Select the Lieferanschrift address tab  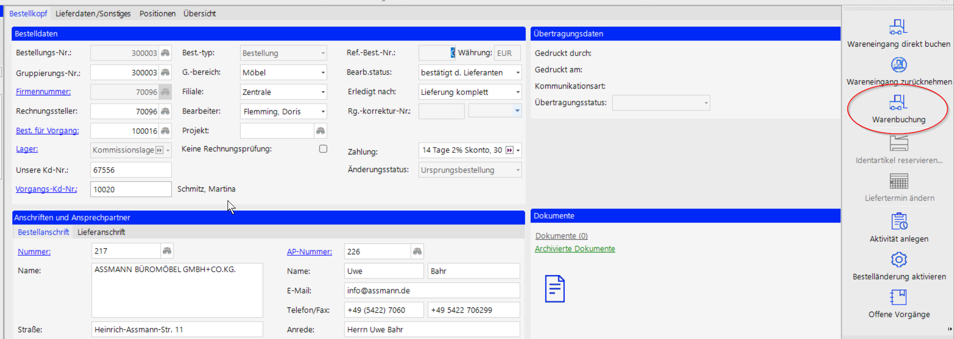[x=101, y=232]
